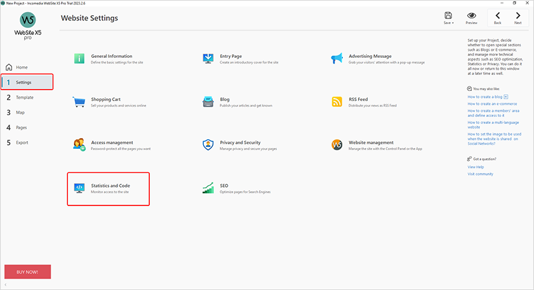Image resolution: width=534 pixels, height=290 pixels.
Task: Click the 'Got a question?' icon
Action: (x=469, y=159)
